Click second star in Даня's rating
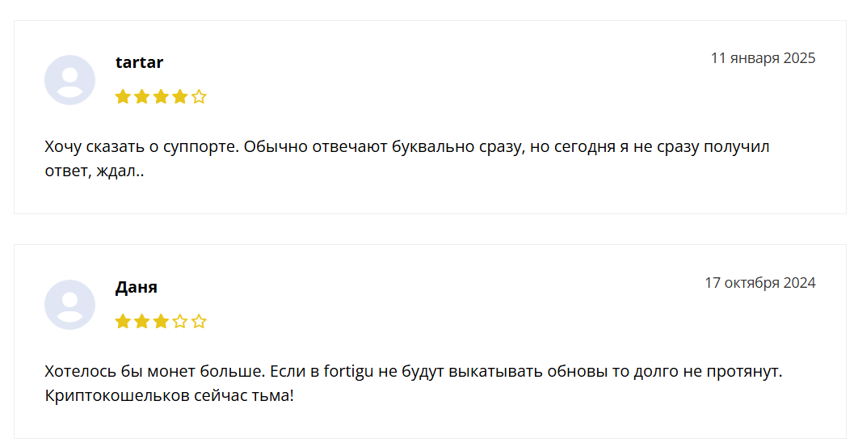858x443 pixels. pos(141,322)
